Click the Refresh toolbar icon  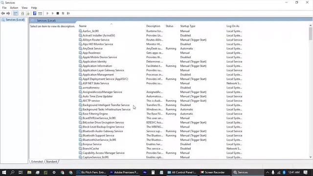(x=22, y=13)
